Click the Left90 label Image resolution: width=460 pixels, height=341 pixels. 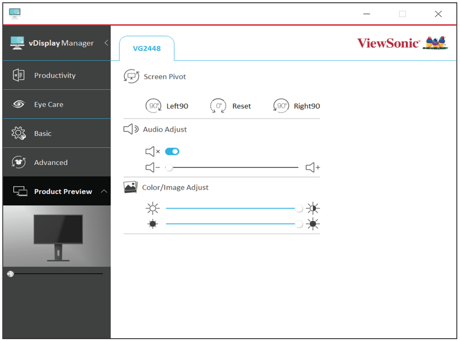point(177,106)
